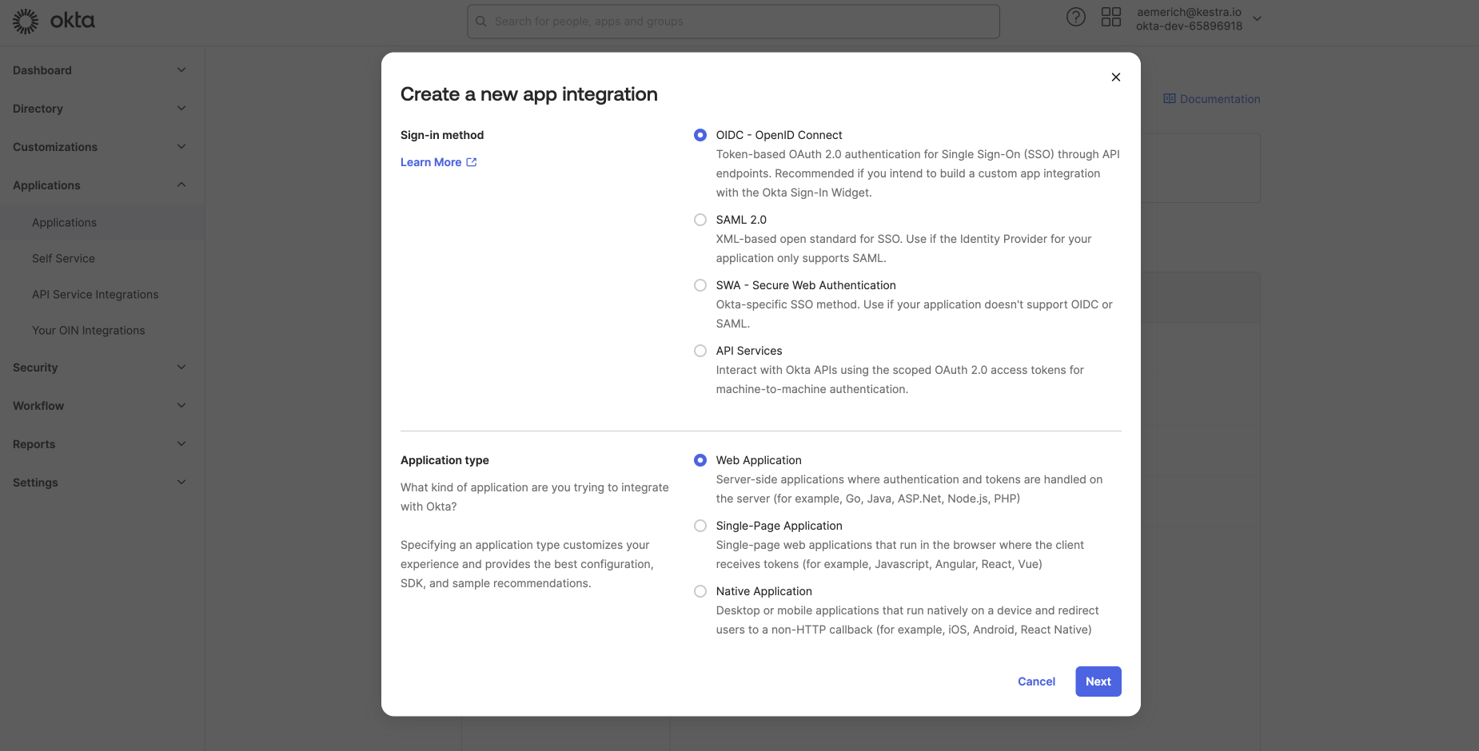Open API Service Integrations in sidebar
Viewport: 1479px width, 751px height.
tap(95, 295)
